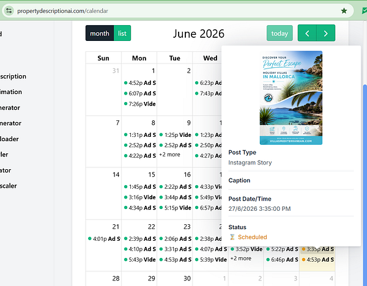Open the scheduled 3:35p Ad S event
Screen dimensions: 367x286
point(317,249)
